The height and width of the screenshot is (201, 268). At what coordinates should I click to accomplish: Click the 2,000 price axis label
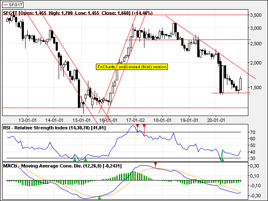pos(256,63)
